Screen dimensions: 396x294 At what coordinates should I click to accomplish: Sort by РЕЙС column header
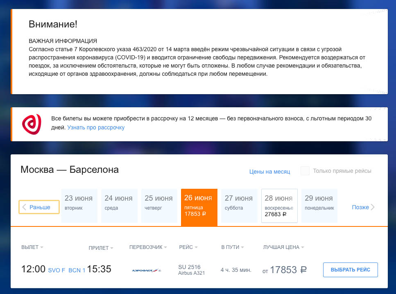(188, 247)
